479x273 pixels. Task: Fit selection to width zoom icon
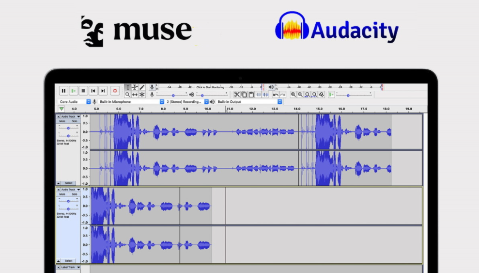308,95
